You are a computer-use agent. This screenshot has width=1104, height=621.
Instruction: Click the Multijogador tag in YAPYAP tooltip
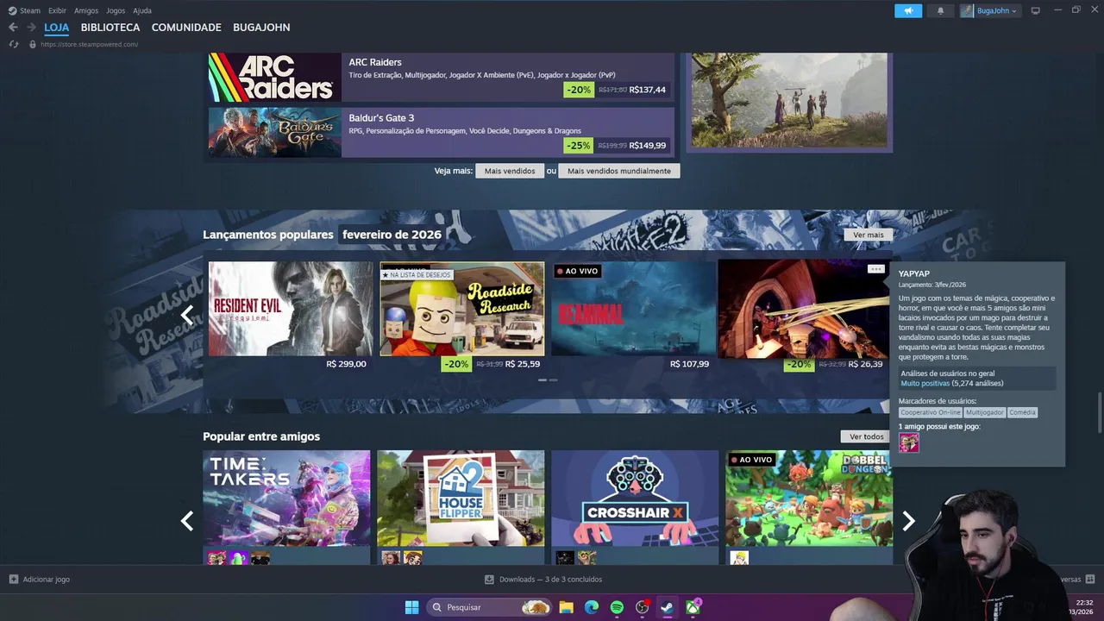pyautogui.click(x=985, y=412)
